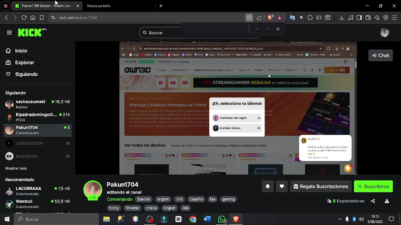Click share page icon in address bar
The width and height of the screenshot is (401, 225).
(x=259, y=18)
